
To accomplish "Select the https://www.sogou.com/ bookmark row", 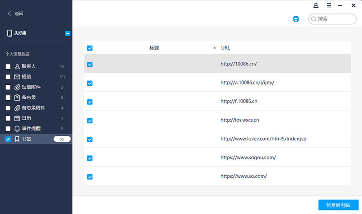I will (x=248, y=158).
